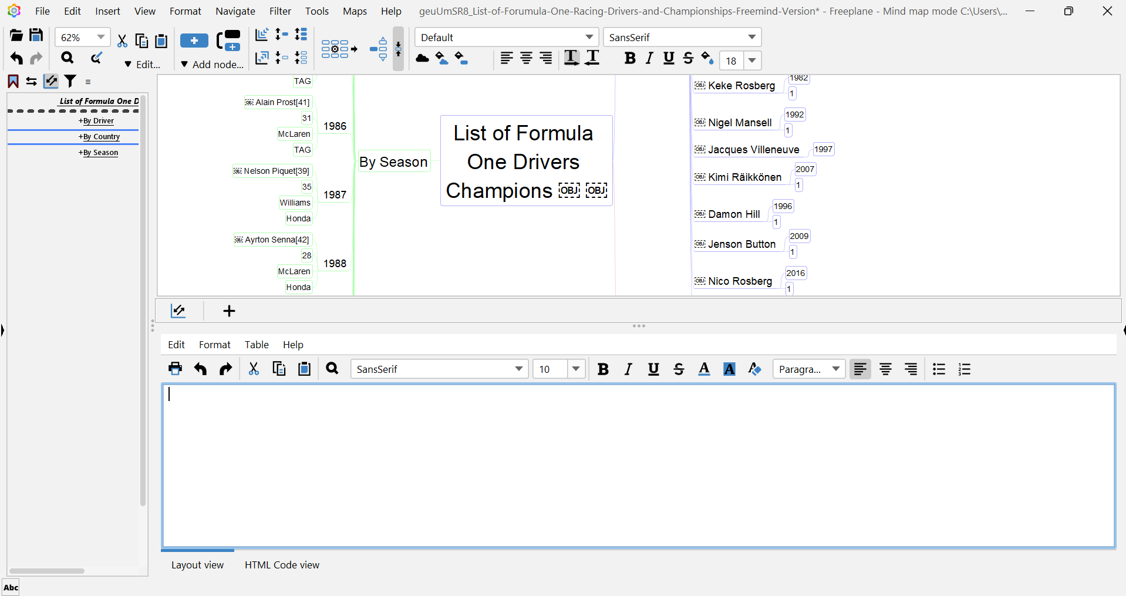
Task: Insert a numbered list in the note
Action: click(x=965, y=369)
